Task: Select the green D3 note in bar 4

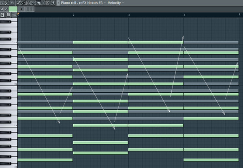Action: [x=211, y=160]
